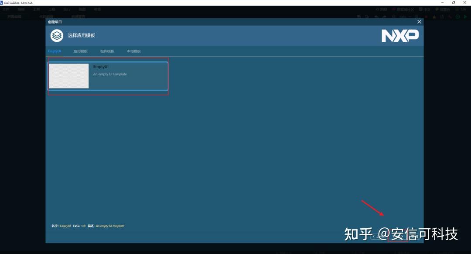Open the 帮助 menu in the main window

point(98,9)
